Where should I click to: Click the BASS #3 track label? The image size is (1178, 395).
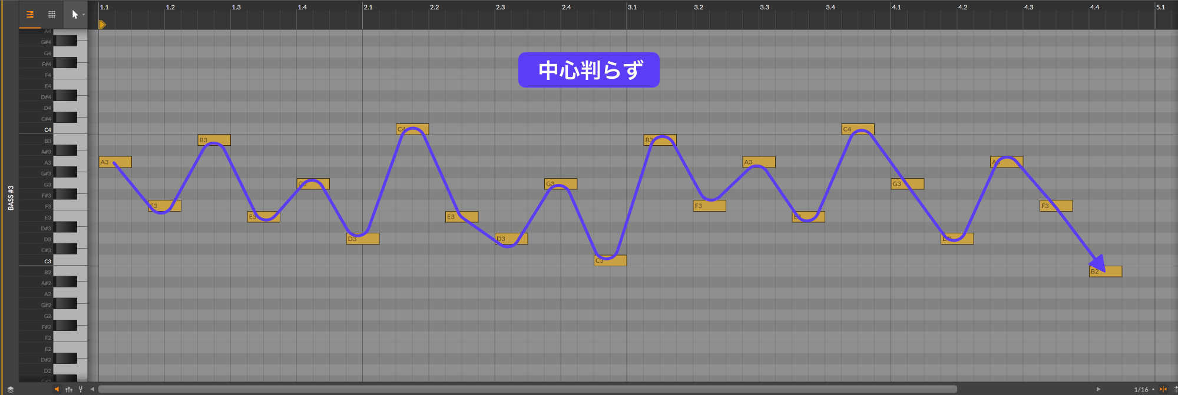click(x=11, y=197)
